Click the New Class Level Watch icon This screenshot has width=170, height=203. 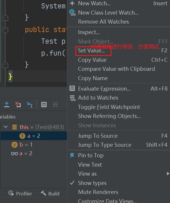tap(72, 13)
